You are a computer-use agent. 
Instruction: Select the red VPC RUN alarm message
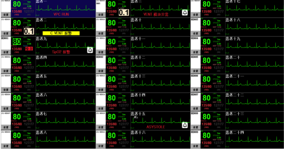[x=61, y=14]
